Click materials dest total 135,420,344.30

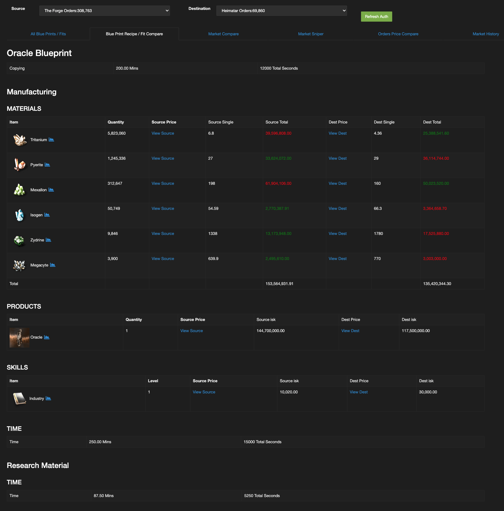(437, 284)
